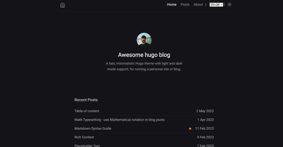Open the Rich Content post
The height and width of the screenshot is (147, 283).
point(84,137)
